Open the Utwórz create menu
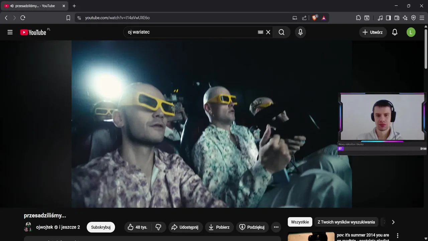Screen dimensions: 428x241 (373, 32)
